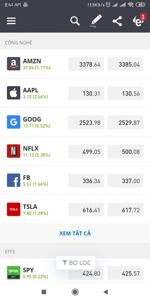Open the SPY ETF row
Image resolution: width=150 pixels, height=301 pixels.
tap(75, 273)
